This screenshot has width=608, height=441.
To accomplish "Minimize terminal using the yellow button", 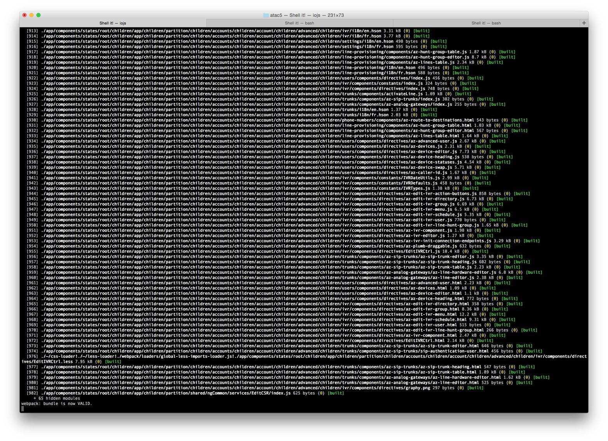I will click(31, 15).
